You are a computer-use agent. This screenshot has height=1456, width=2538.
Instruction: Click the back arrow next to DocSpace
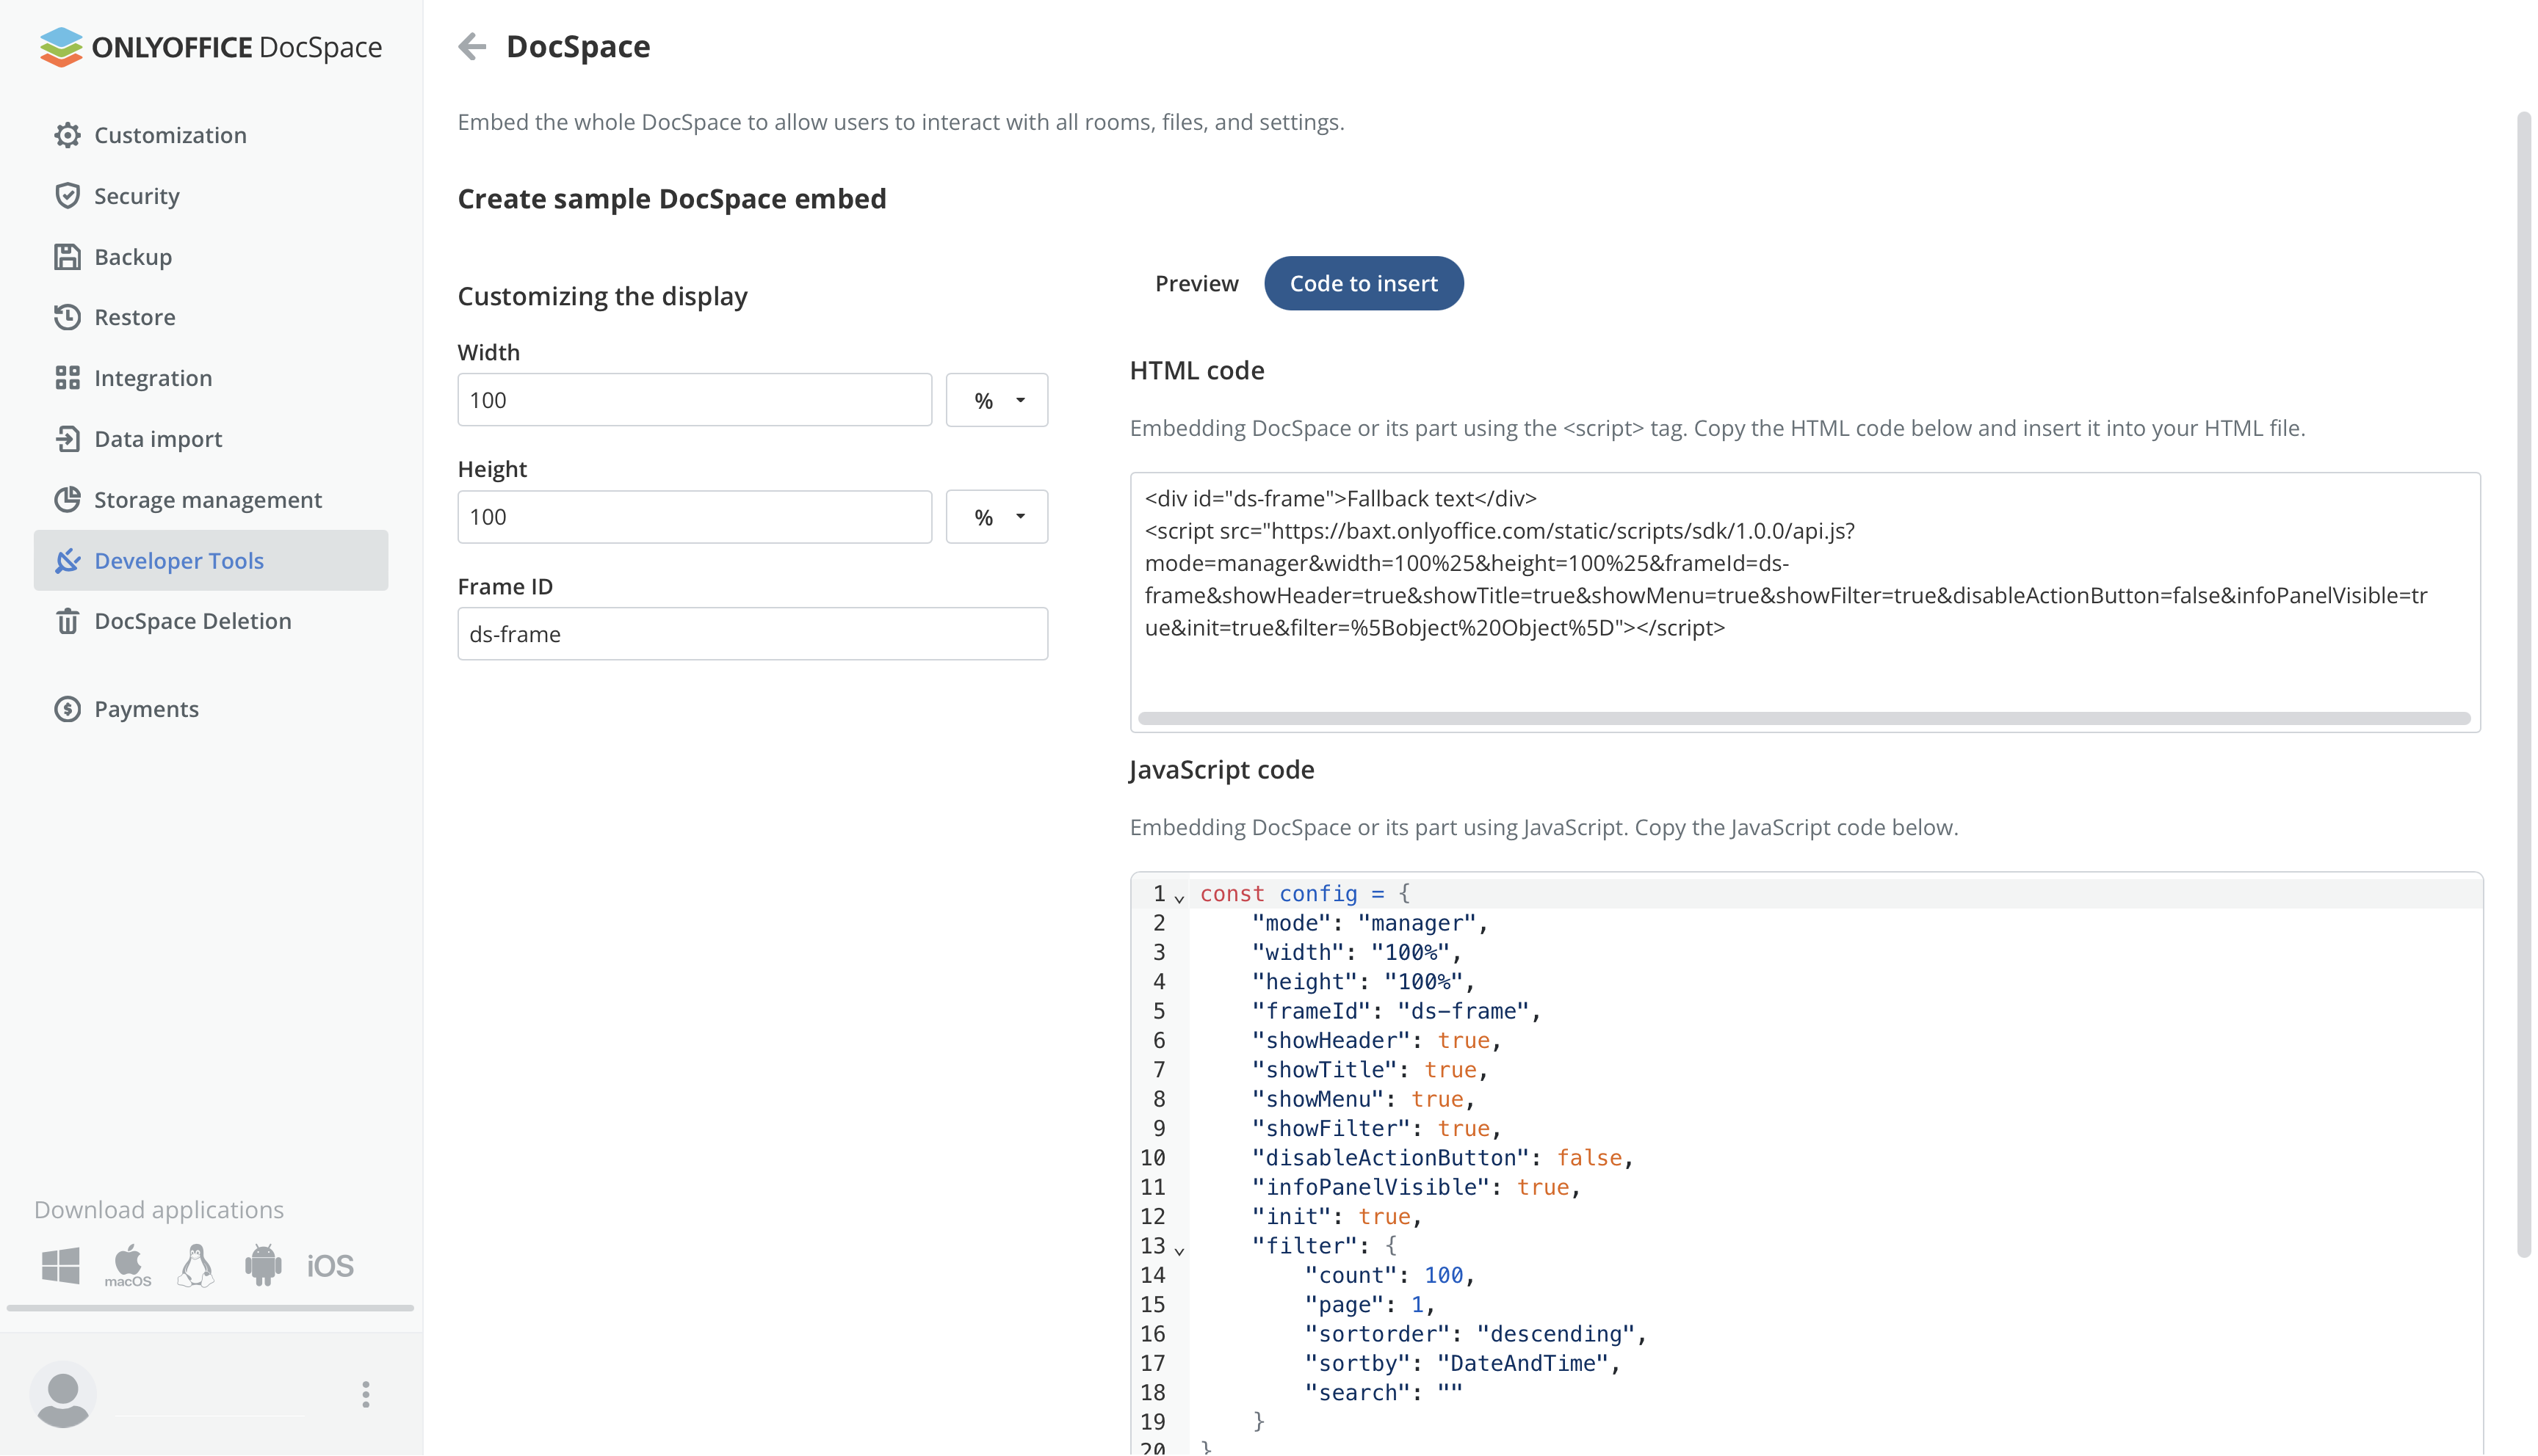tap(472, 46)
